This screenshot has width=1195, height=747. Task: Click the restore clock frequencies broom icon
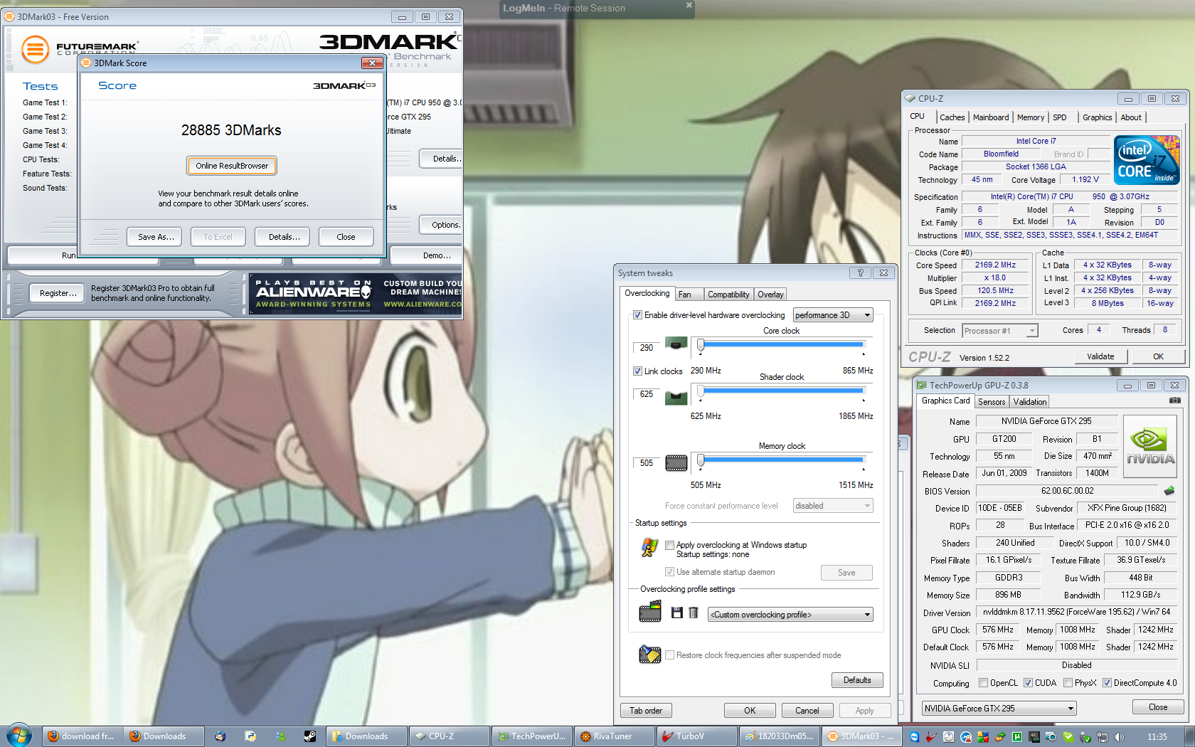[649, 654]
